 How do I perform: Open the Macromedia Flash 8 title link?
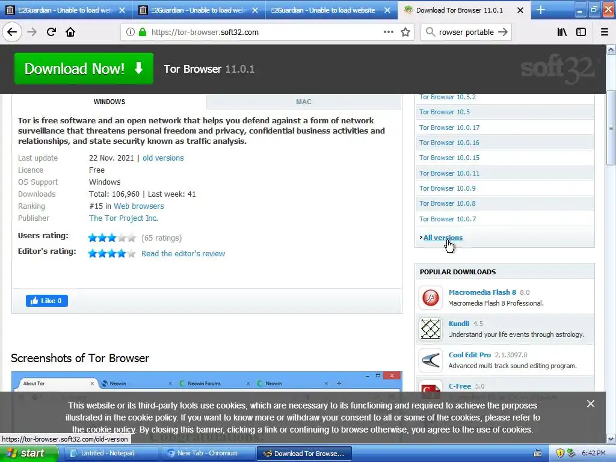482,292
